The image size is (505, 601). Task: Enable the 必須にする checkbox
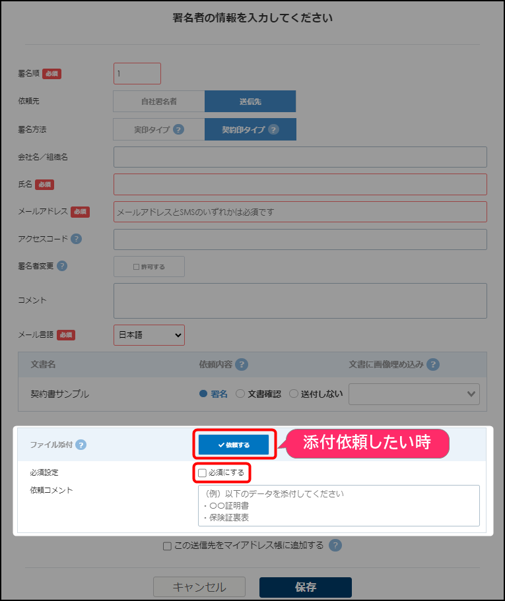[203, 473]
